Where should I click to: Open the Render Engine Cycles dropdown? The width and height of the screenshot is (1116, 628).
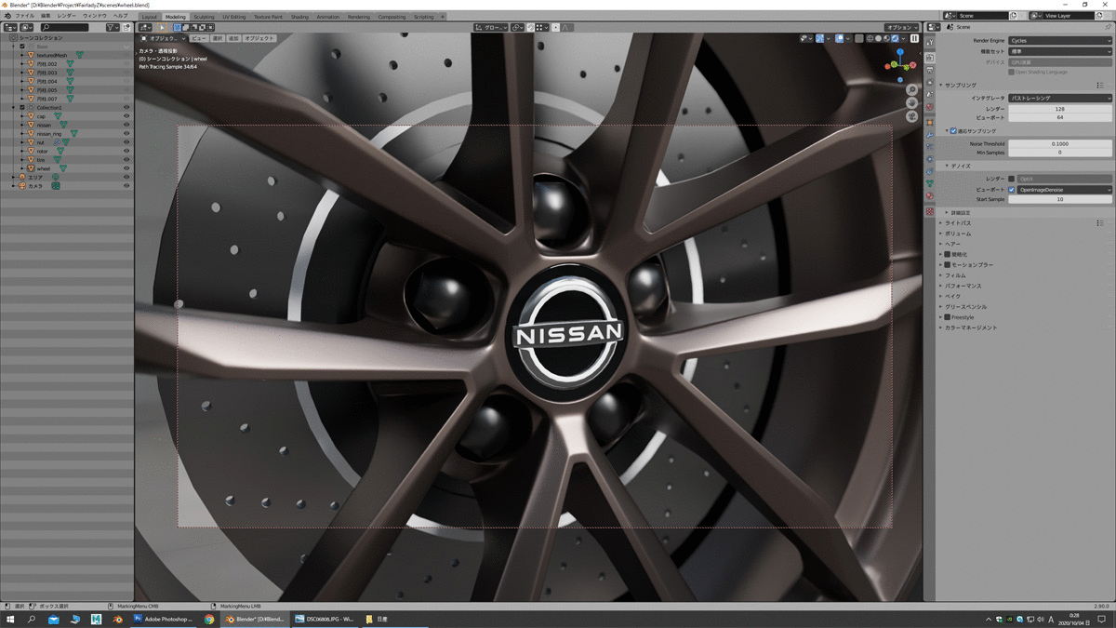pos(1060,41)
